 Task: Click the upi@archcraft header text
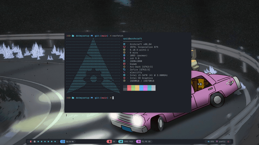pos(132,39)
